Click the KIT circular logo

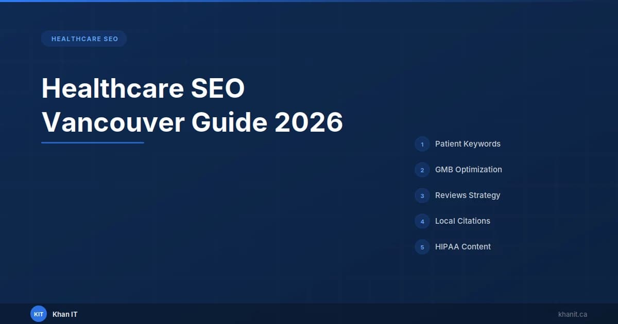(x=39, y=314)
